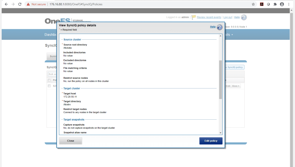Click the round extension icon beside Acrobat
Screen dimensions: 295x167
(269, 4)
